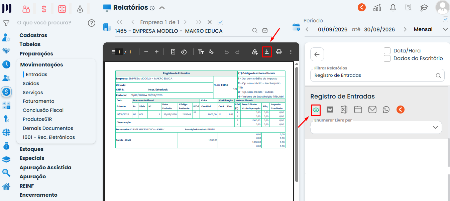450x201 pixels.
Task: Click the PDF page number field
Action: tap(119, 52)
